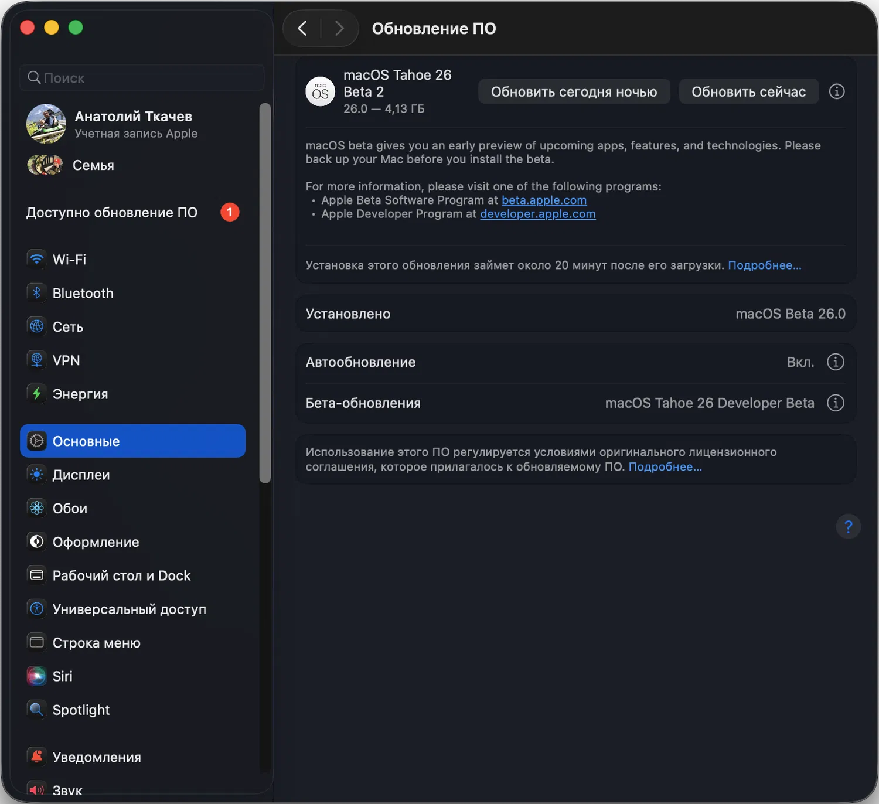The image size is (879, 804).
Task: Click Обновить сегодня ночью button
Action: [x=574, y=91]
